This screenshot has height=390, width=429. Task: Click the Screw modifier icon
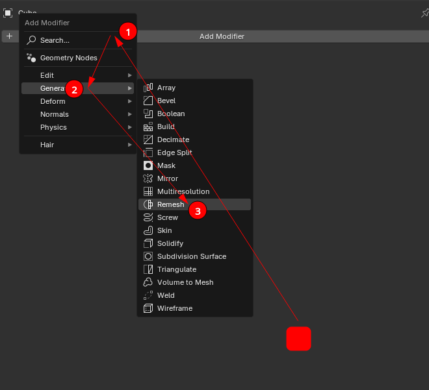[148, 217]
